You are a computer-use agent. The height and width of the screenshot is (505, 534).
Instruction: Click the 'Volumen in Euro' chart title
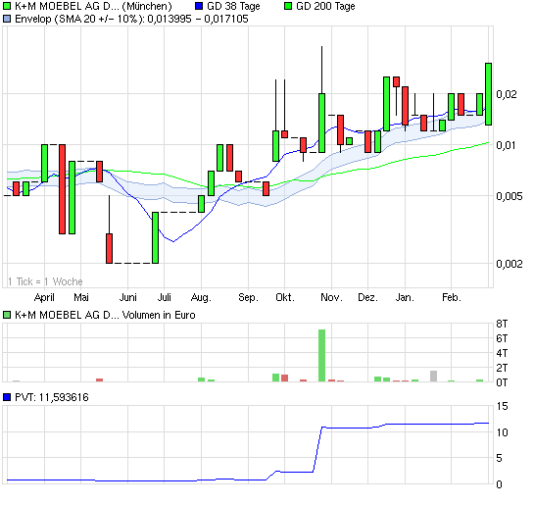pyautogui.click(x=159, y=315)
